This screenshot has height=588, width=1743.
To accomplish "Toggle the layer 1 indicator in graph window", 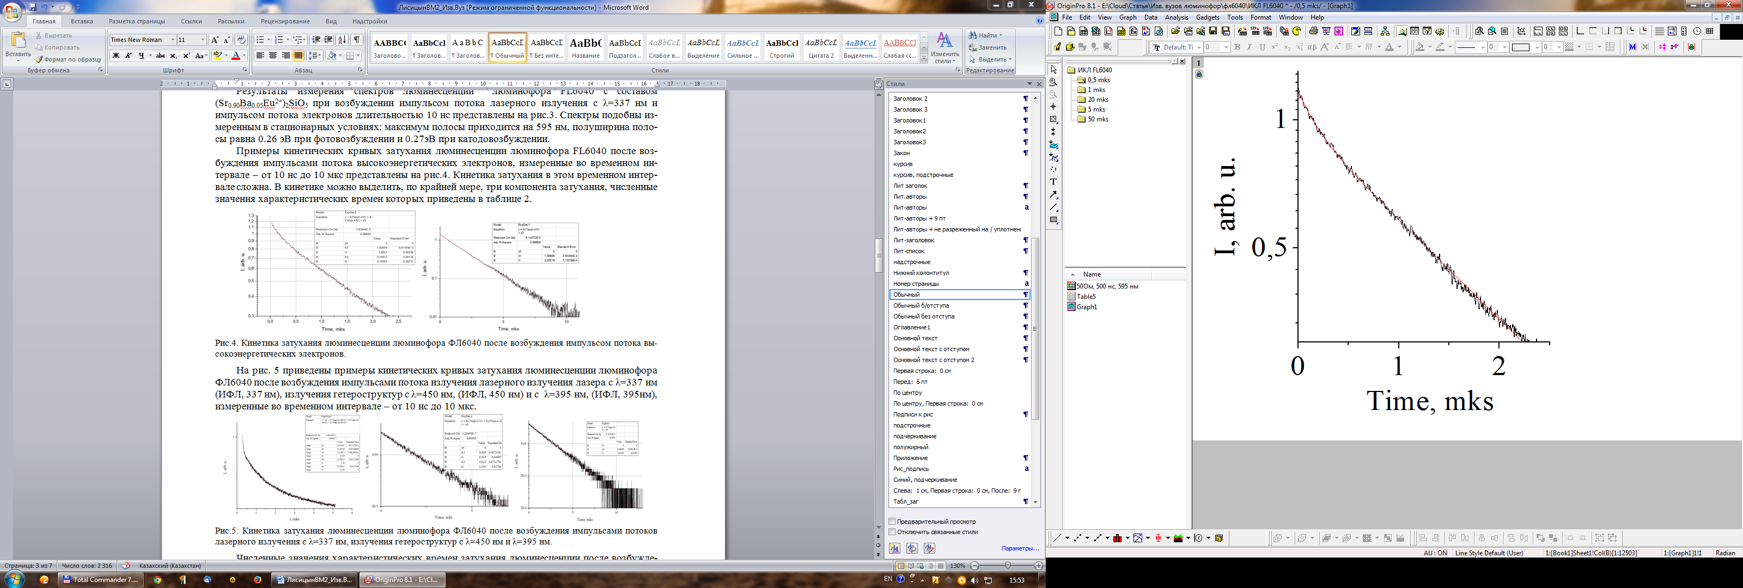I will [x=1198, y=64].
